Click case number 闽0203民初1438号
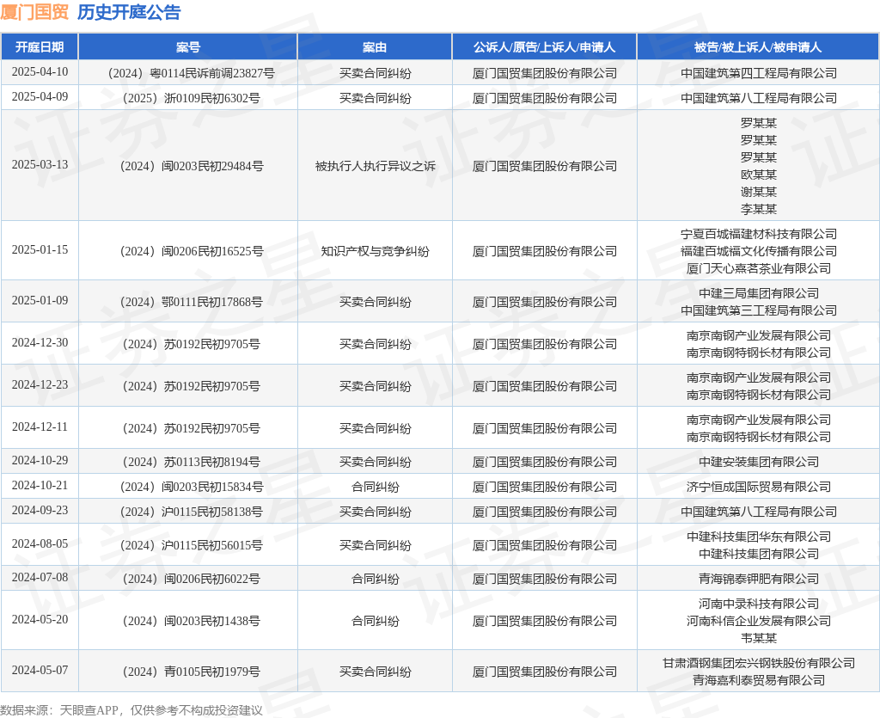 191,621
